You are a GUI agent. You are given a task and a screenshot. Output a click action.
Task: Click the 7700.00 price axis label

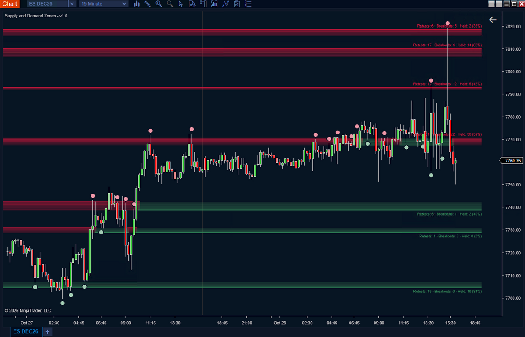(512, 298)
